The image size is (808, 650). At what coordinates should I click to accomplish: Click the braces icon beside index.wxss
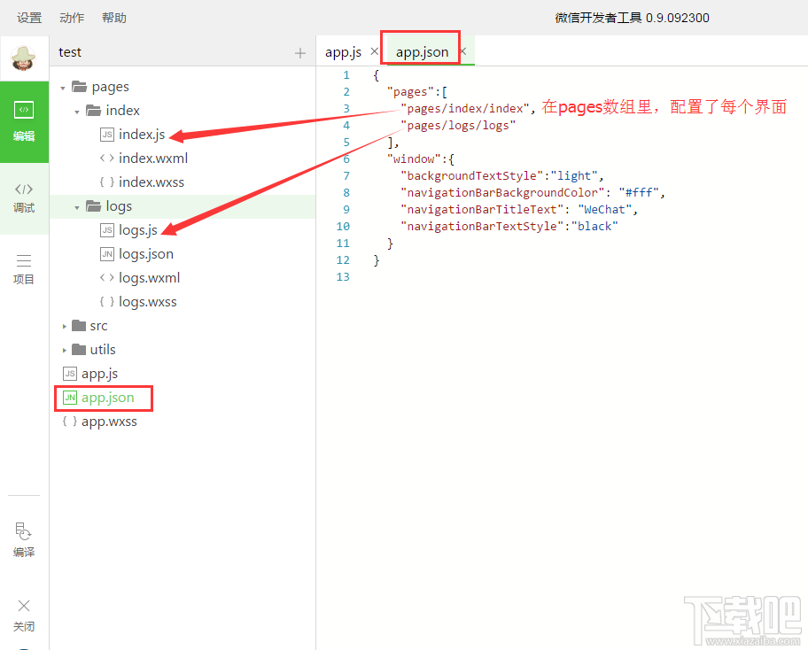click(x=106, y=182)
